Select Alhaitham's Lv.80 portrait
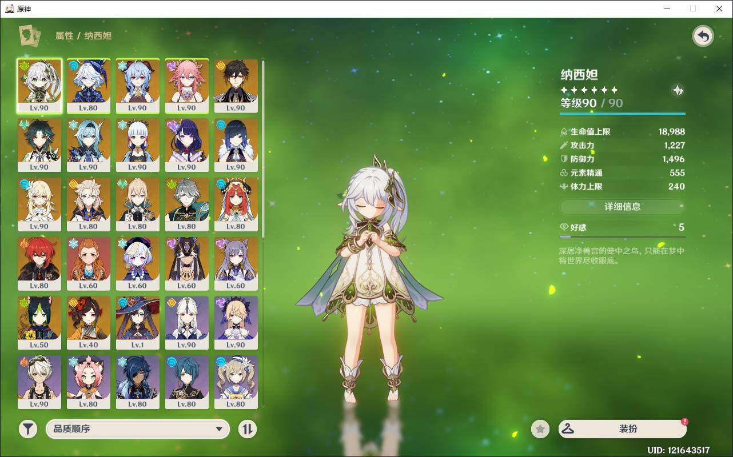733x457 pixels. [x=187, y=205]
